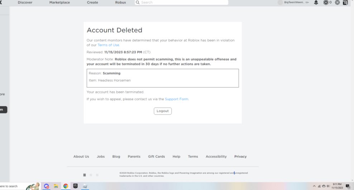
Task: Open the notifications bell
Action: [316, 3]
